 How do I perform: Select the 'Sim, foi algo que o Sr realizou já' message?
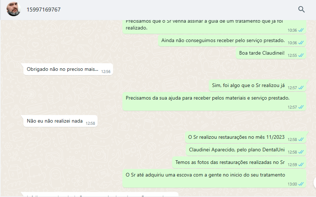(x=257, y=86)
